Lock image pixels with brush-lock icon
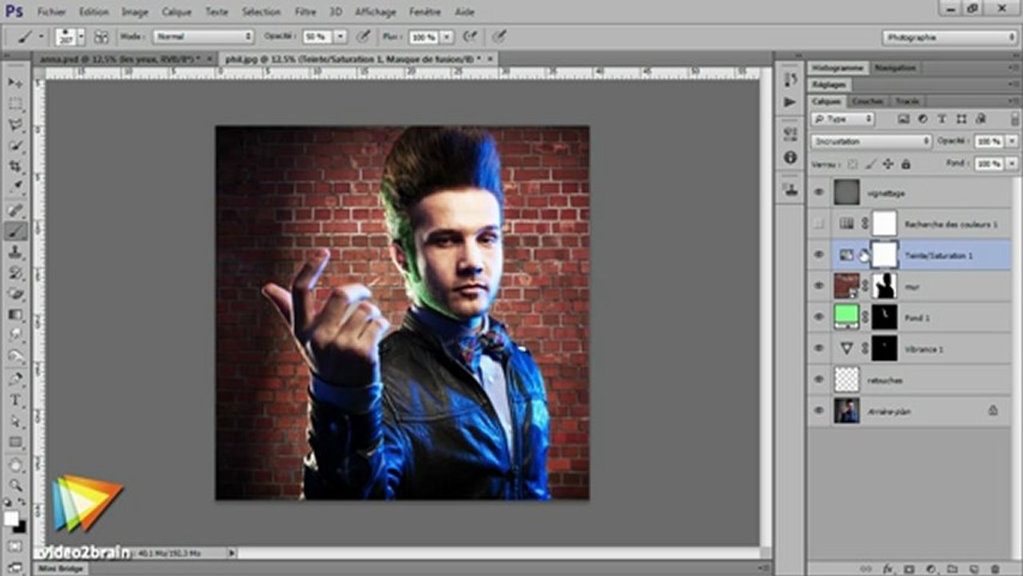This screenshot has width=1023, height=576. pos(869,164)
